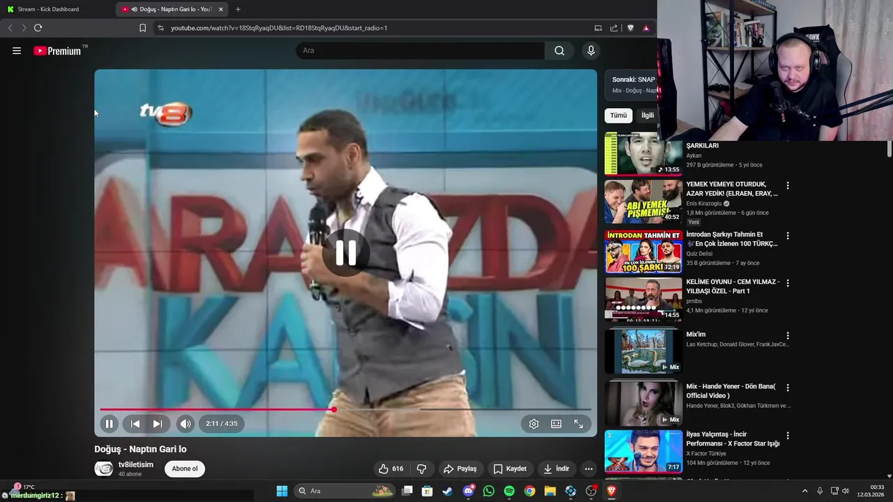The height and width of the screenshot is (502, 893).
Task: Open options for YEMEK YEMEYE OTURDUK video
Action: tap(788, 185)
